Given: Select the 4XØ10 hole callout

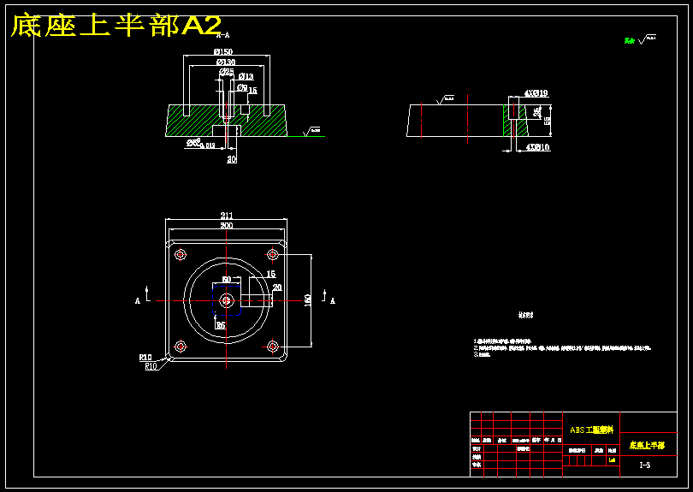Looking at the screenshot, I should click(x=538, y=147).
